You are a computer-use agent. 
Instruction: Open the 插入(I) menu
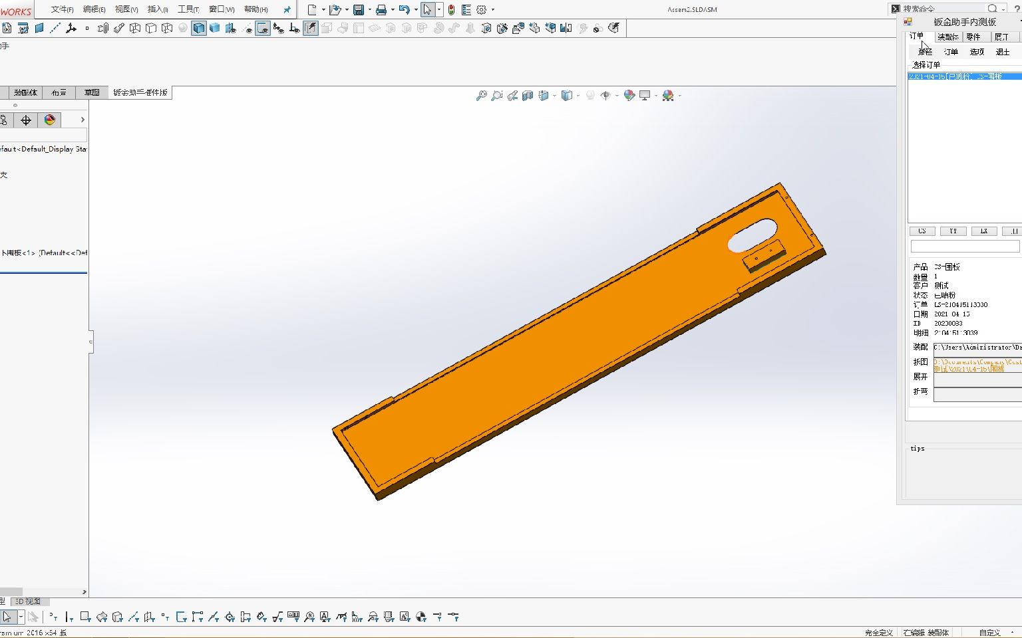158,9
